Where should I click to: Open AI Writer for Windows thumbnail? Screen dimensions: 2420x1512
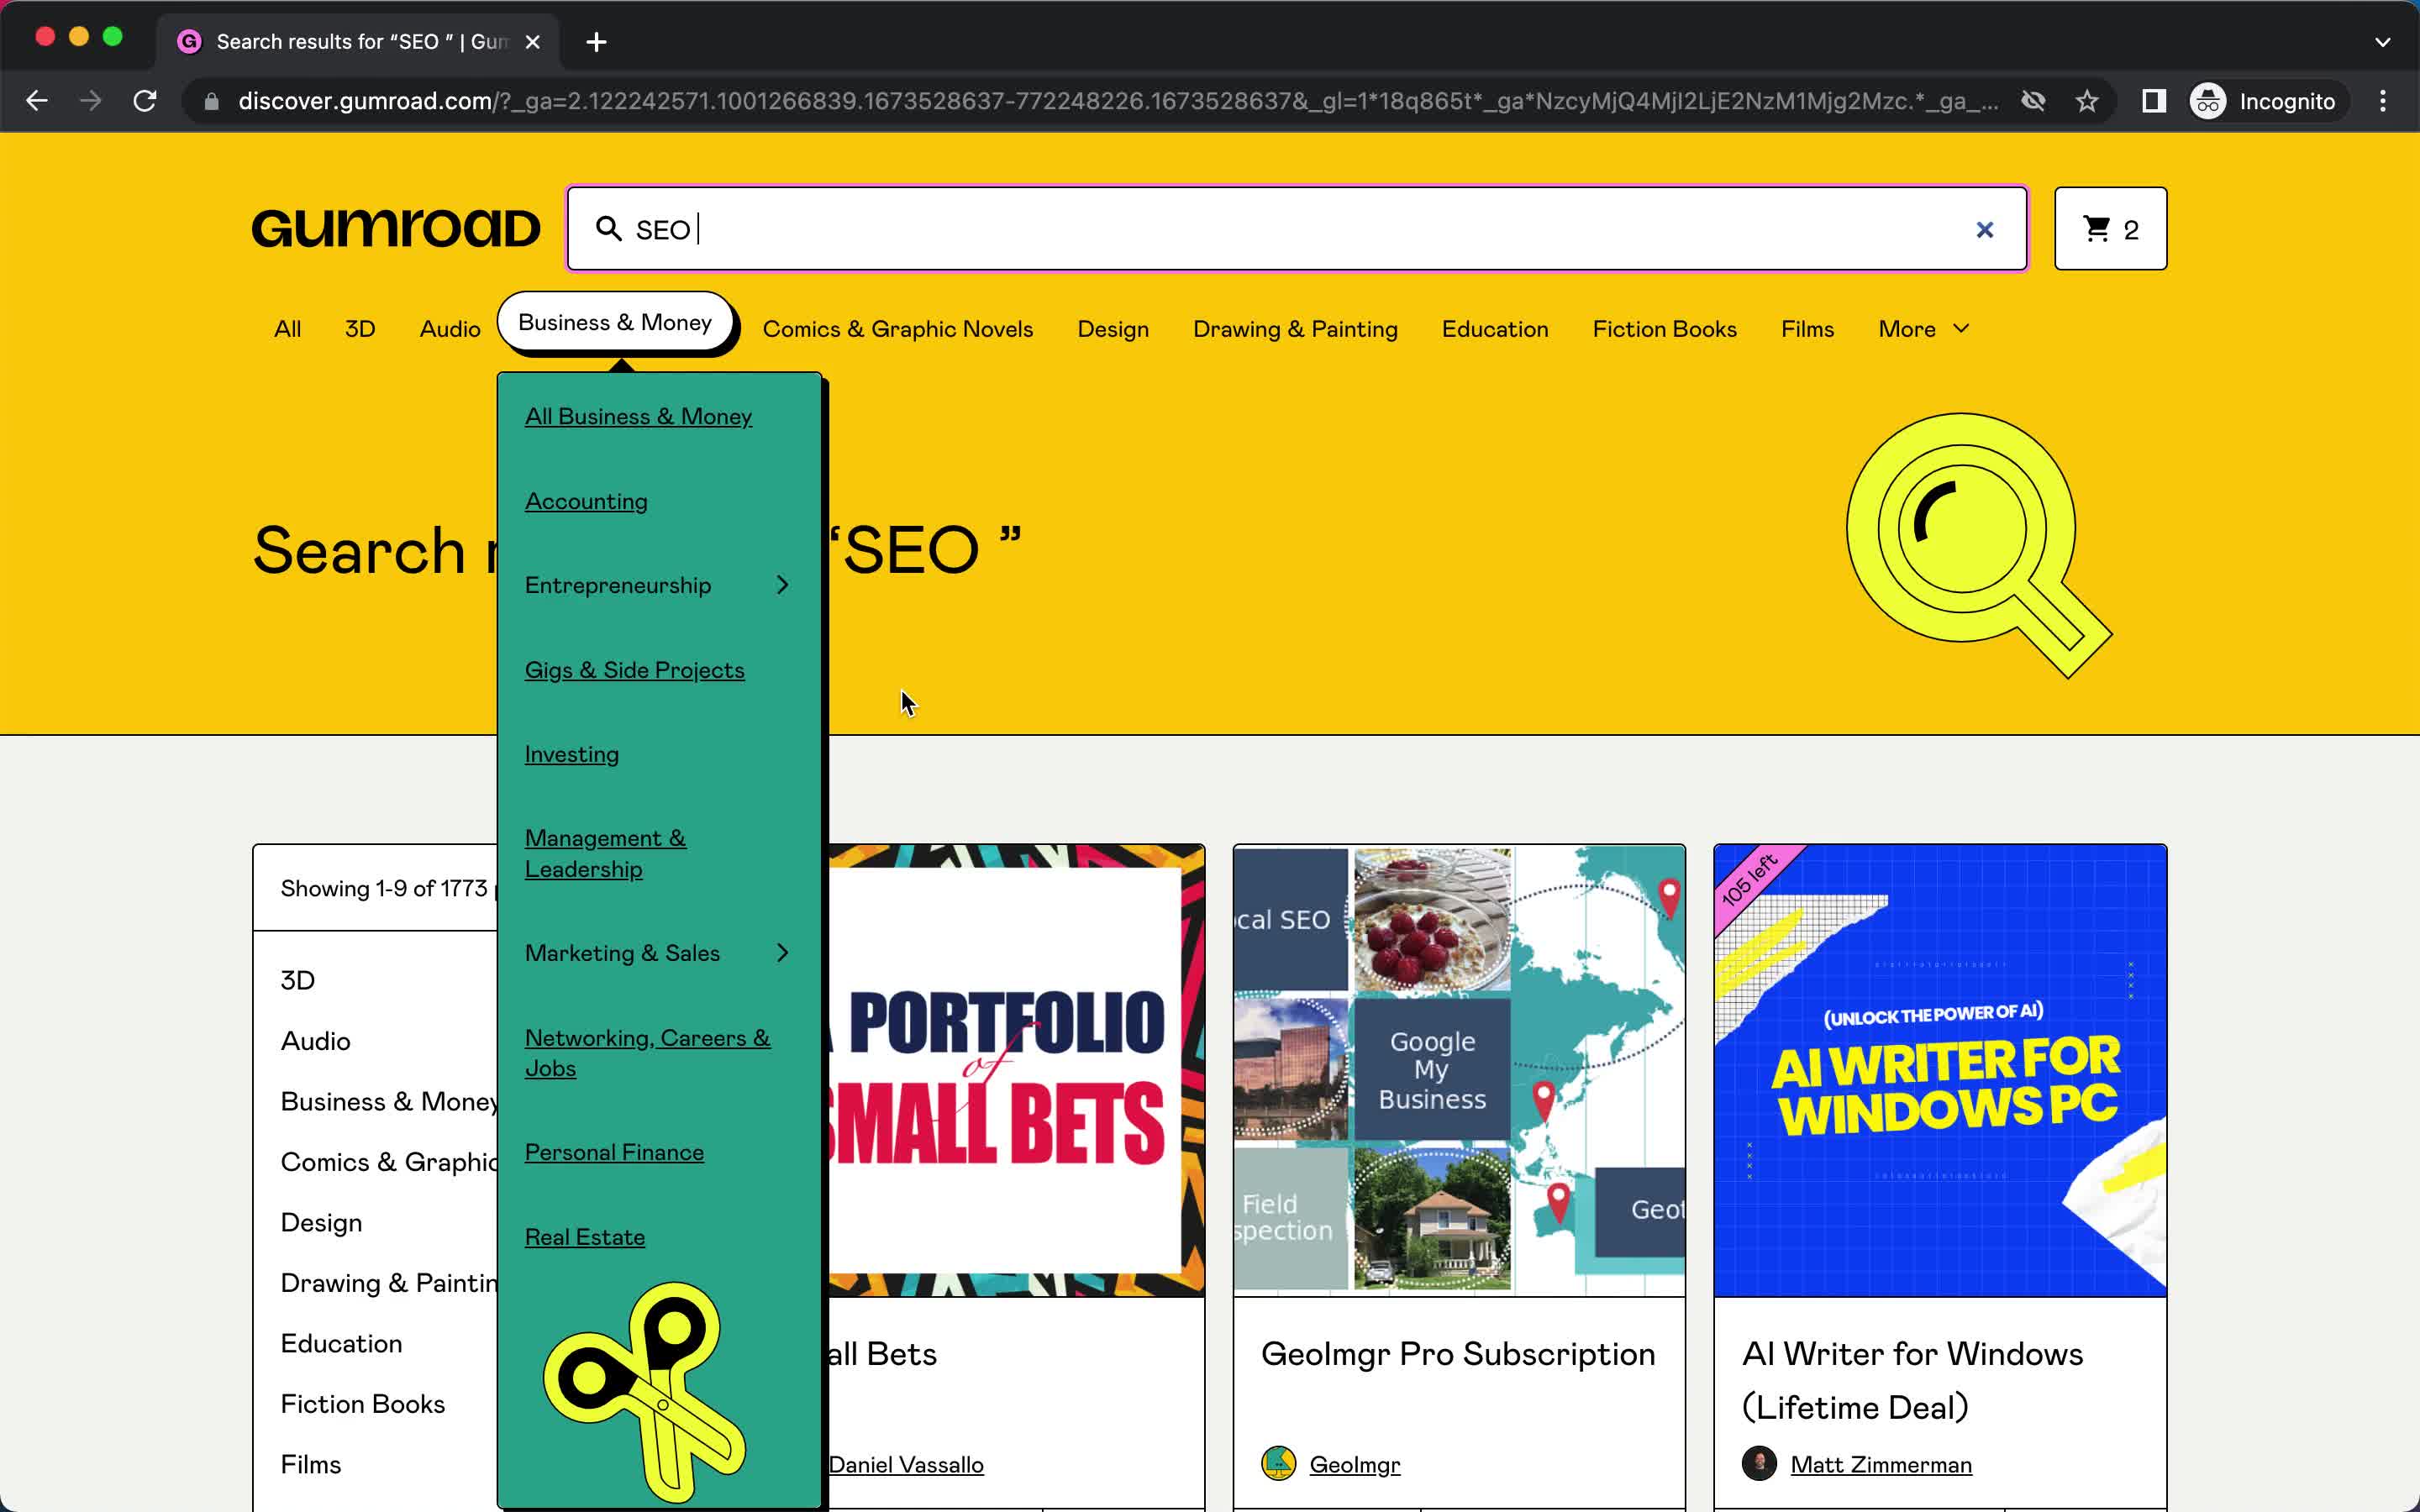(x=1940, y=1071)
